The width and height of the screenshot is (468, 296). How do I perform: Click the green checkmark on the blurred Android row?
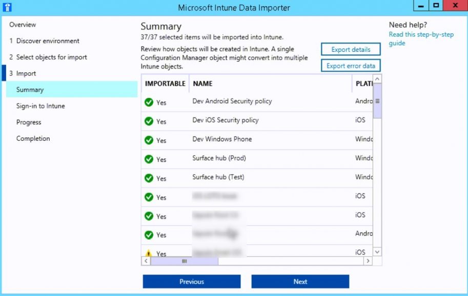(x=149, y=234)
